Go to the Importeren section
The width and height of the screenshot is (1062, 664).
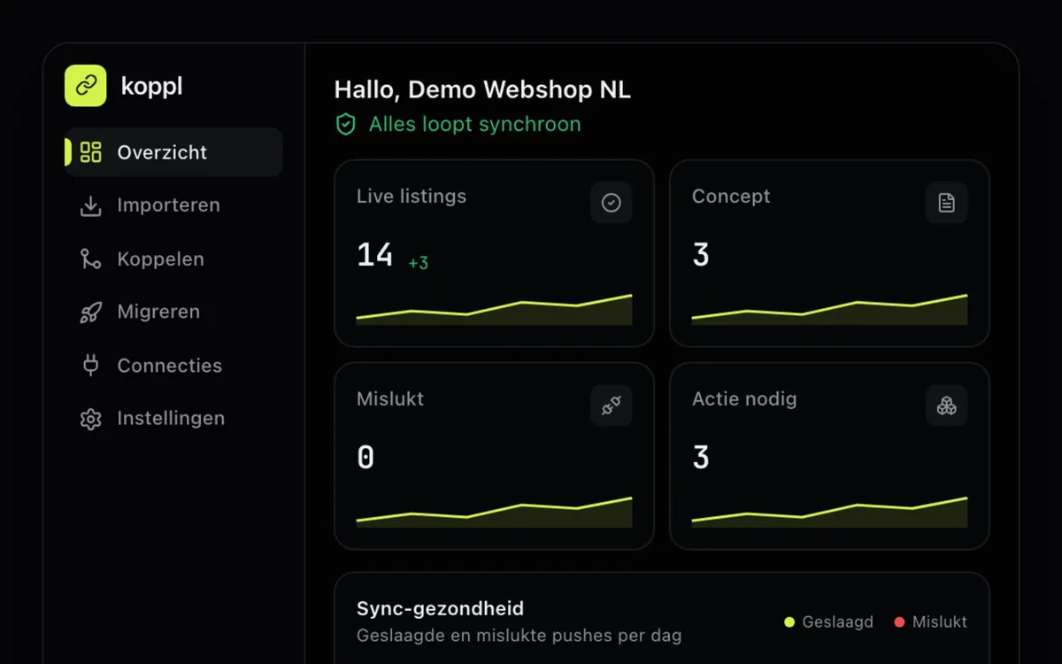coord(174,205)
